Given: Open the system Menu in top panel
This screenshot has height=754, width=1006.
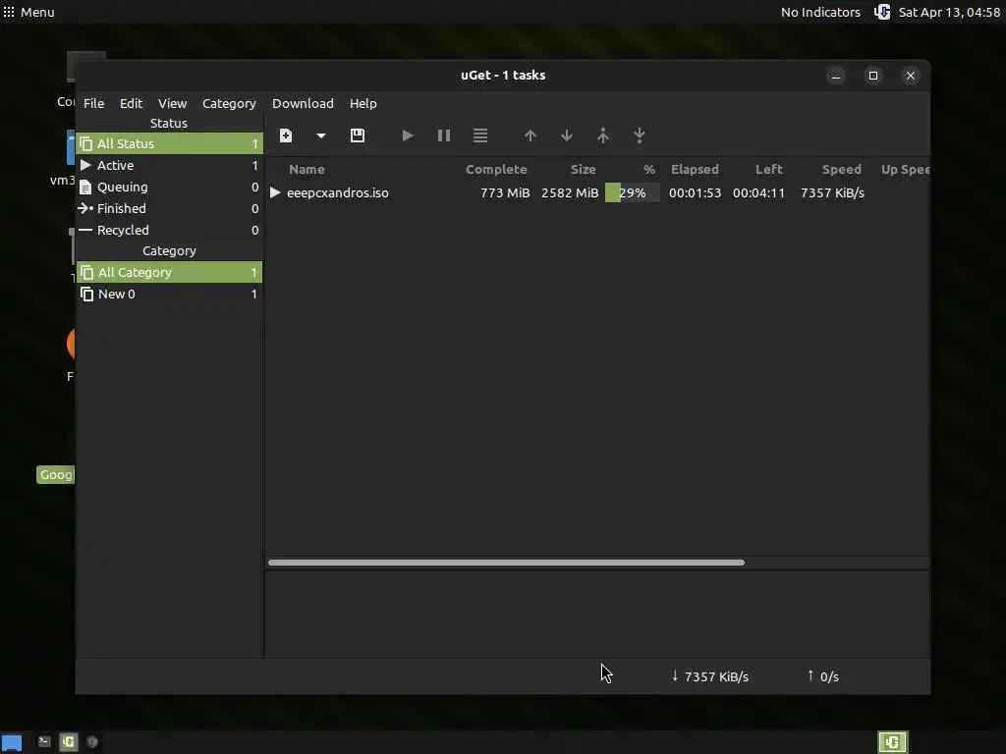Looking at the screenshot, I should pyautogui.click(x=28, y=12).
